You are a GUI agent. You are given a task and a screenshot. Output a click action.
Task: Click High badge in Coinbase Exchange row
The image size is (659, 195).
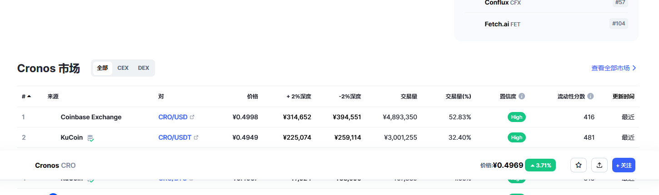pyautogui.click(x=517, y=117)
